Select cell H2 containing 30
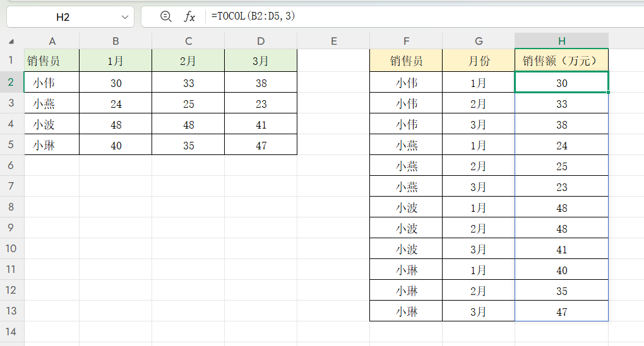Screen dimensions: 644x346 [561, 83]
